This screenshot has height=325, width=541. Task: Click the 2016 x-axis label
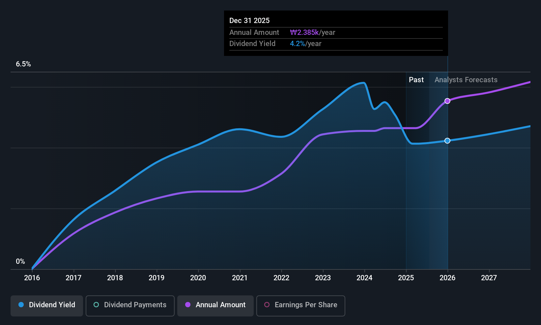(x=32, y=278)
